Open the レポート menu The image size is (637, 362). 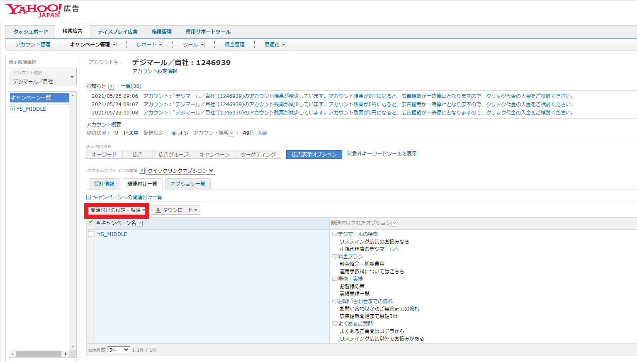(150, 45)
